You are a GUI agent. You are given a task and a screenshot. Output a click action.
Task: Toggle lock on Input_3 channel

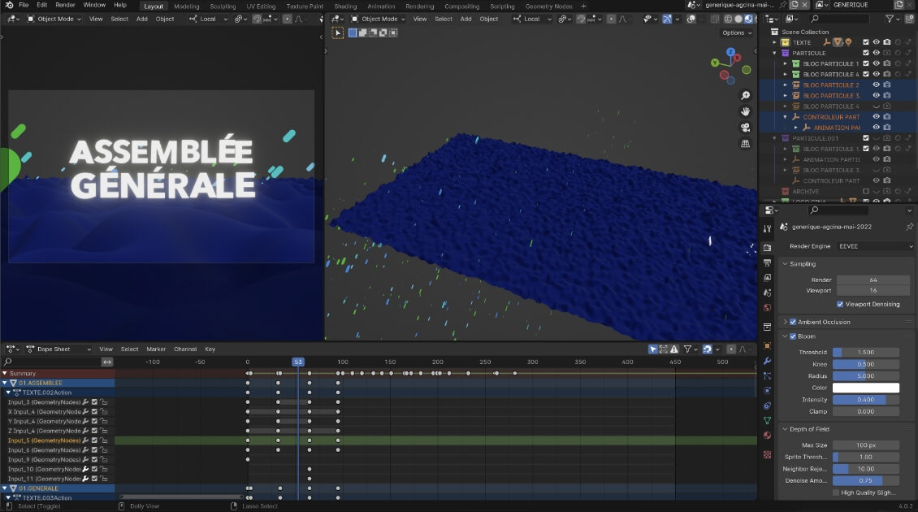104,402
